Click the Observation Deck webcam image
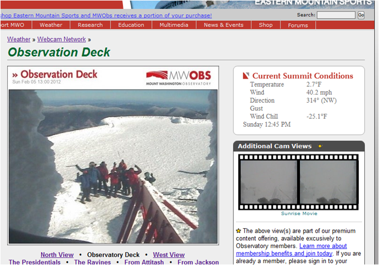 (x=113, y=167)
